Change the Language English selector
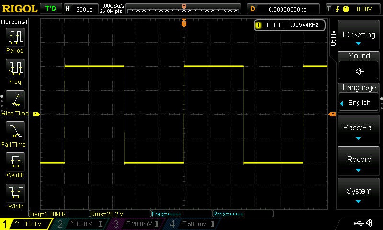 coord(359,103)
